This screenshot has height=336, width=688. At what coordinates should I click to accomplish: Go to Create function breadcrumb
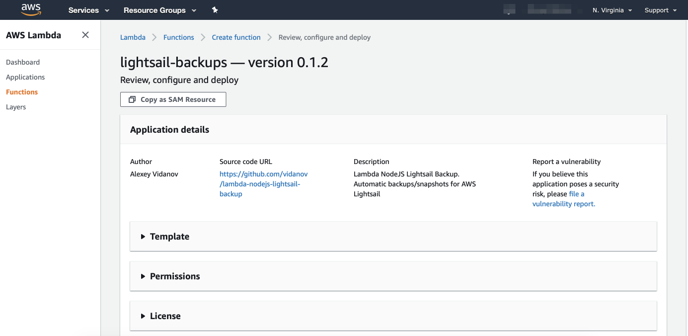click(x=236, y=37)
